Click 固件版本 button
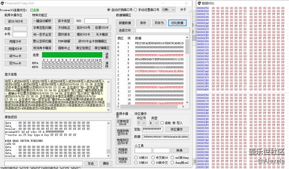 tap(64, 35)
